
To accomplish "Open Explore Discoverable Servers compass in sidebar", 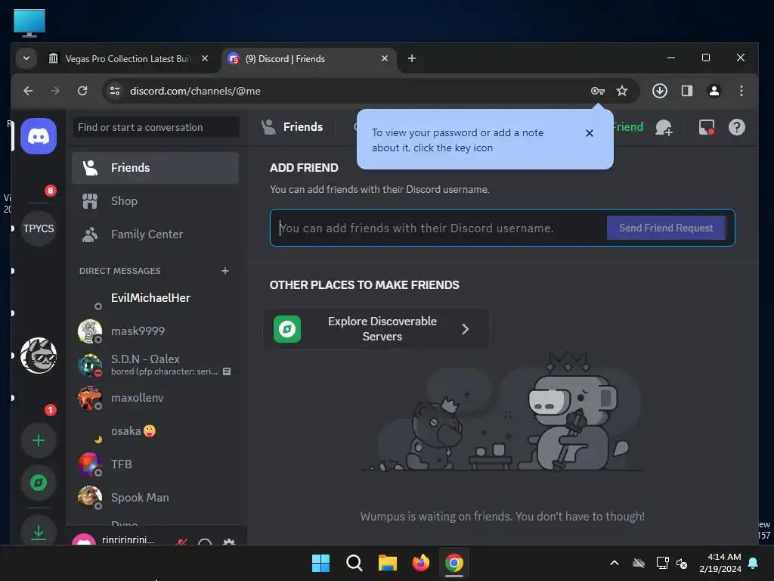I will [x=39, y=483].
